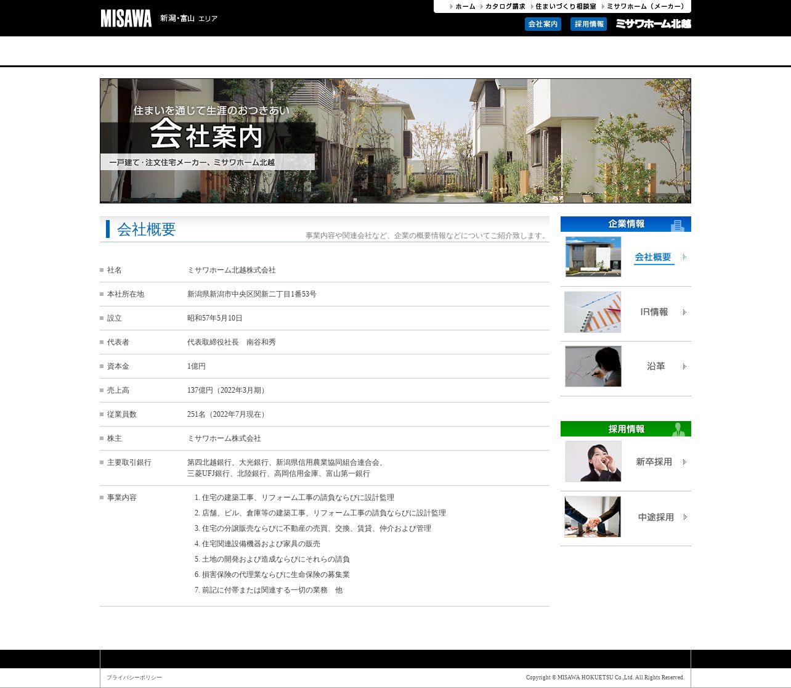The width and height of the screenshot is (791, 688).
Task: Open the IR情報 sidebar link
Action: tap(654, 312)
